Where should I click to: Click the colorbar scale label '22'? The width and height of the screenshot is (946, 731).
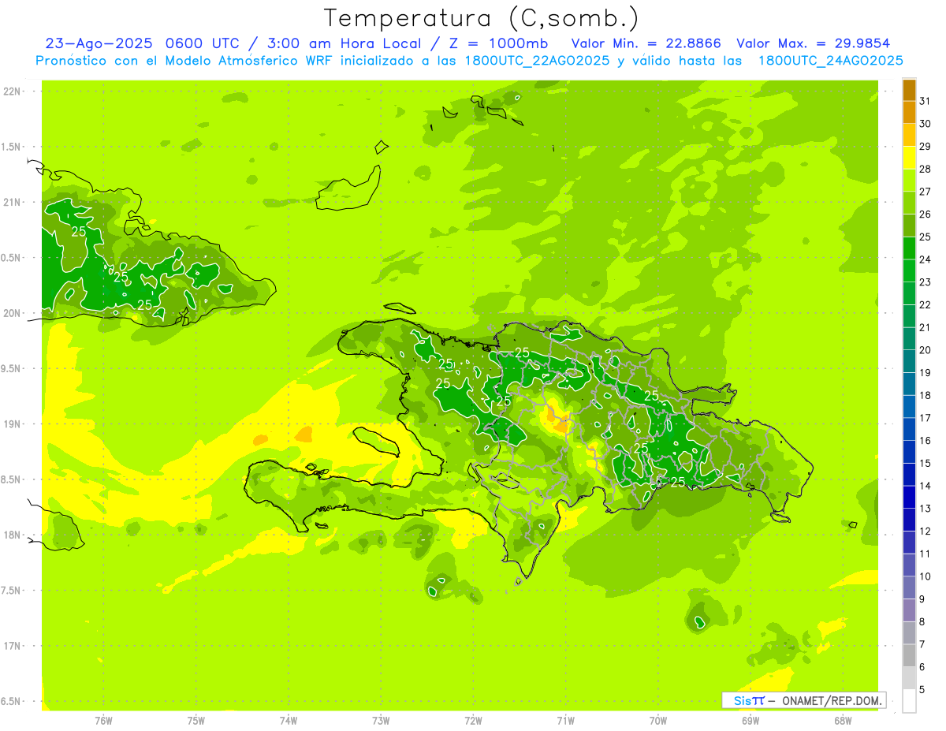[x=926, y=305]
